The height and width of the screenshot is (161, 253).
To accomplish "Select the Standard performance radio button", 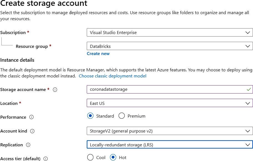I will [90, 116].
